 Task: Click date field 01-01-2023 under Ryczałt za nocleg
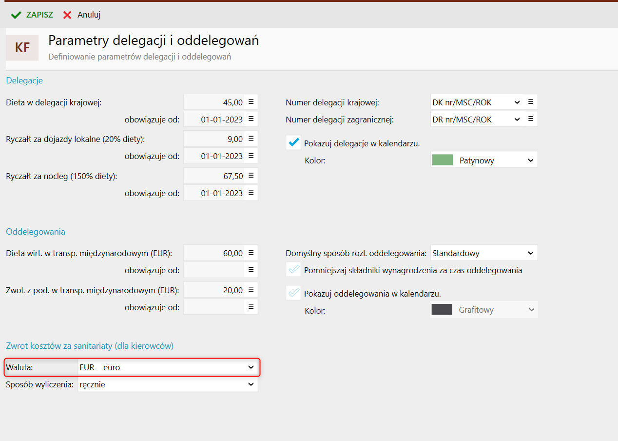pos(214,193)
